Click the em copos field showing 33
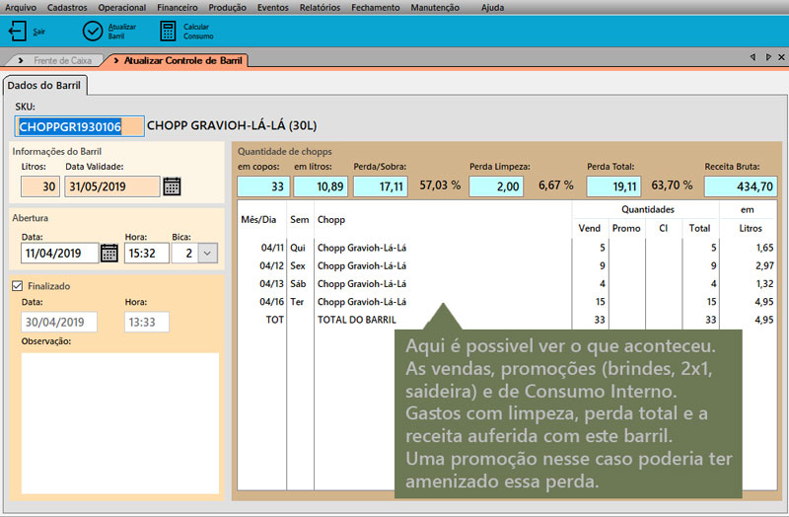 coord(263,186)
